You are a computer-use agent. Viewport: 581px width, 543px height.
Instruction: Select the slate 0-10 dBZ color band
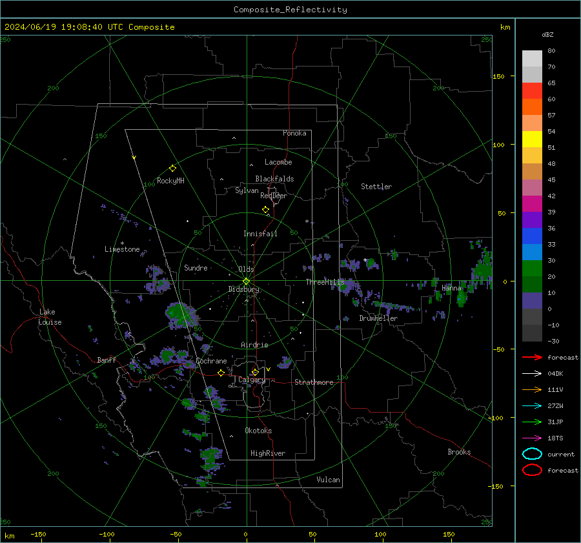click(x=532, y=301)
